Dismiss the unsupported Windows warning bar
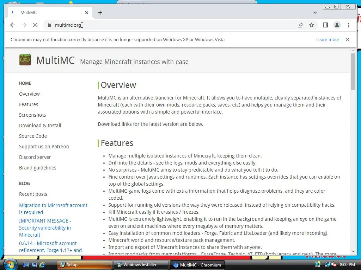 point(347,39)
